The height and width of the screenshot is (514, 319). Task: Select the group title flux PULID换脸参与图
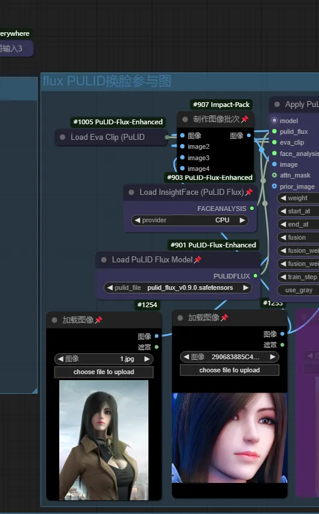(107, 81)
